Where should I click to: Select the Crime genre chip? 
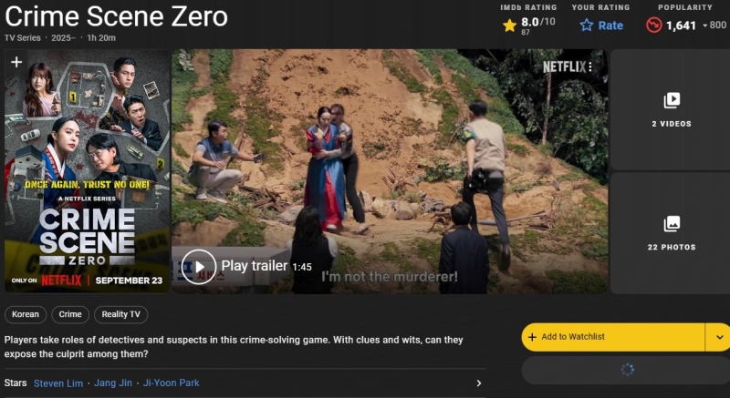coord(70,314)
